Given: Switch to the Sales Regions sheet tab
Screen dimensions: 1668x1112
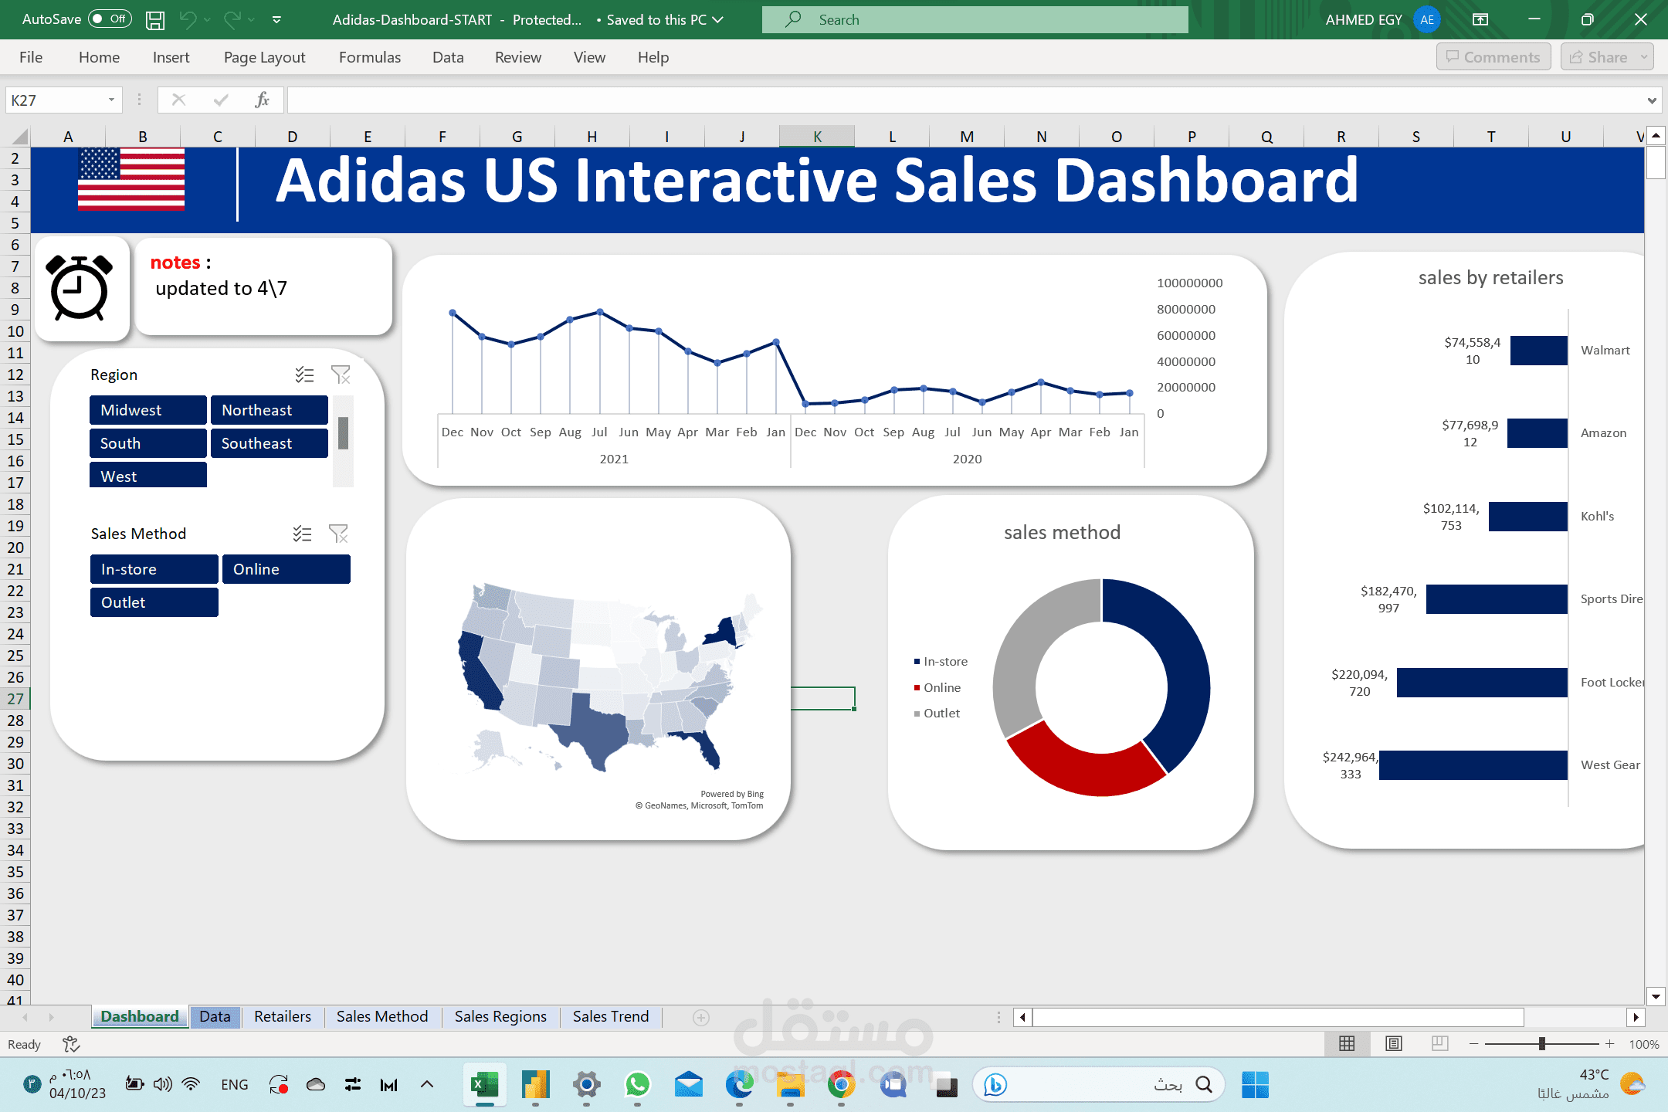Looking at the screenshot, I should click(500, 1017).
